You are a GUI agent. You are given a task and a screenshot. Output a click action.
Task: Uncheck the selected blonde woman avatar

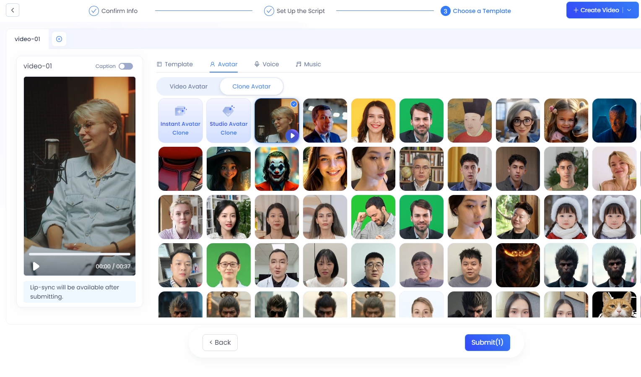click(294, 104)
